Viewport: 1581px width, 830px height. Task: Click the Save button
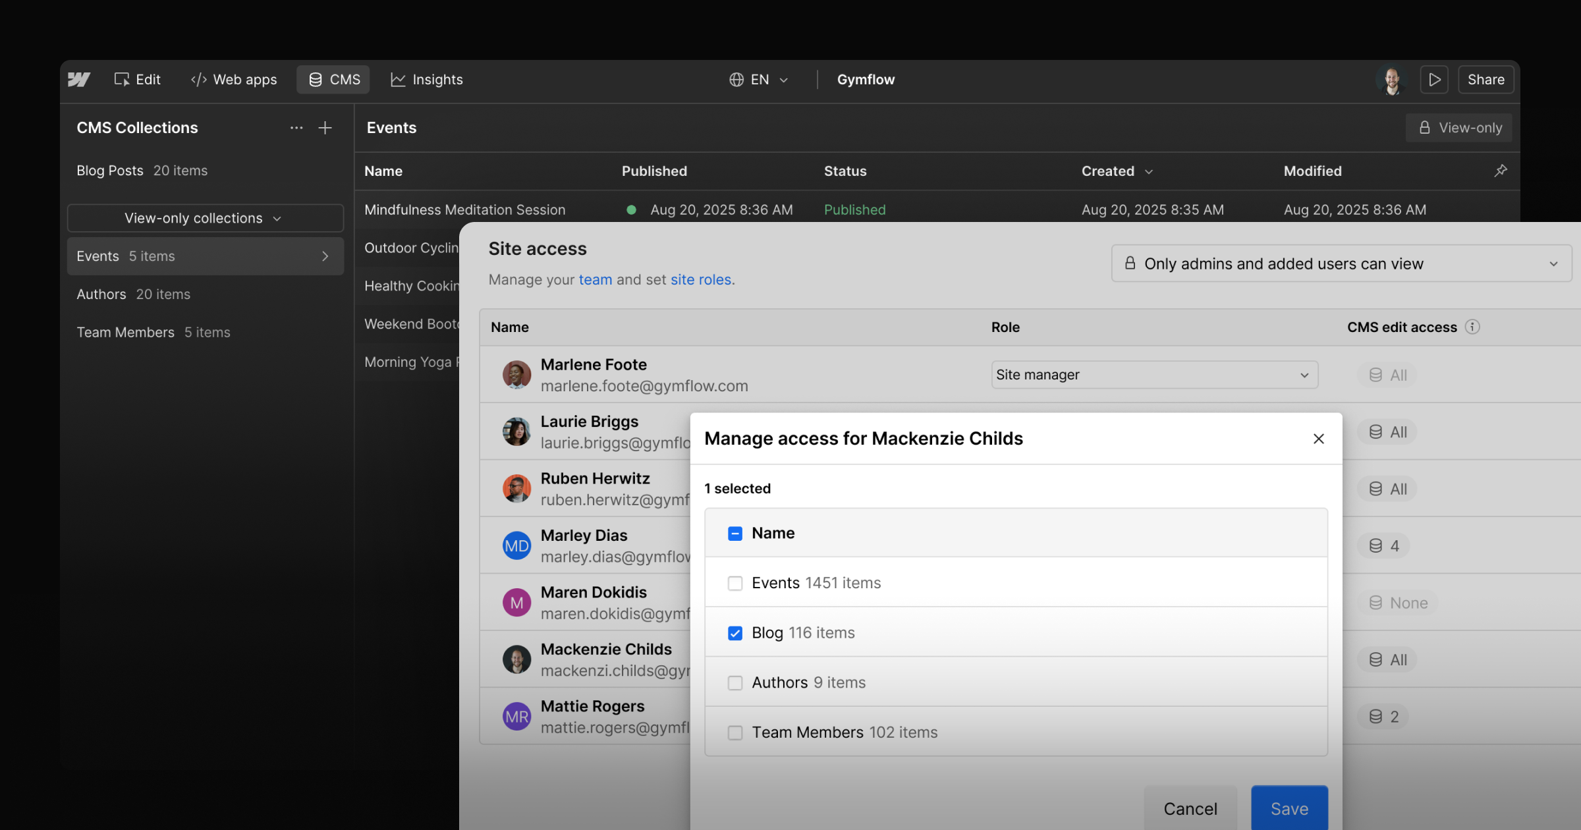[x=1289, y=808]
